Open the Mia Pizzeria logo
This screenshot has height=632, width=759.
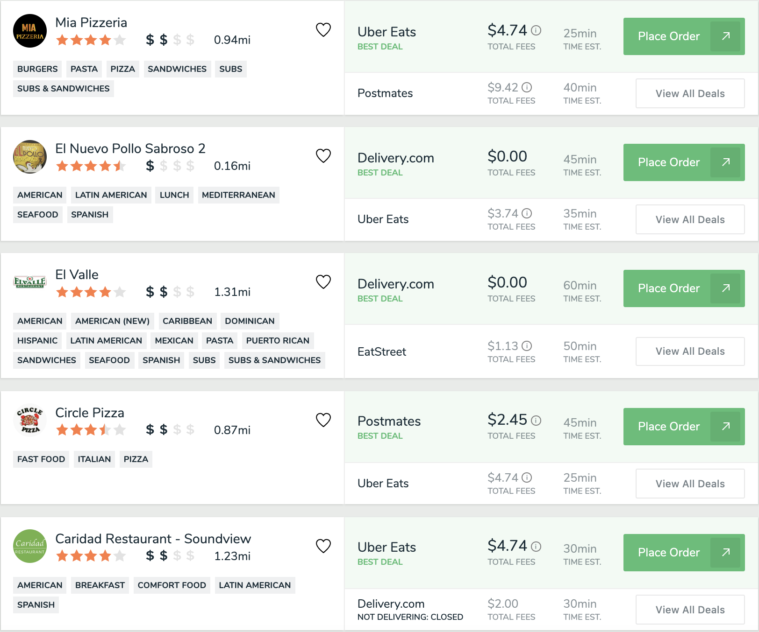pyautogui.click(x=30, y=31)
